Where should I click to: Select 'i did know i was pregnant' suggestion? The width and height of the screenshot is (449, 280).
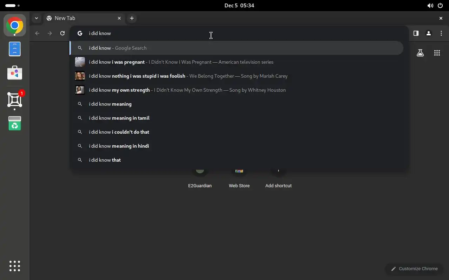pos(237,62)
